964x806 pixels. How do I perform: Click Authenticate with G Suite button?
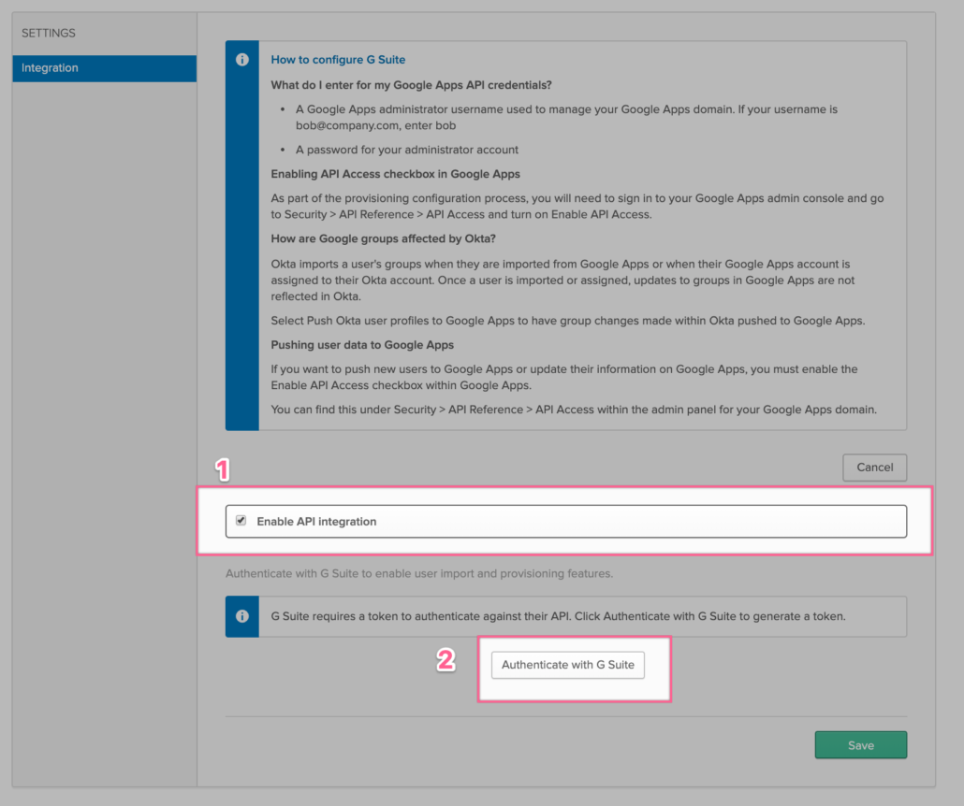coord(567,665)
